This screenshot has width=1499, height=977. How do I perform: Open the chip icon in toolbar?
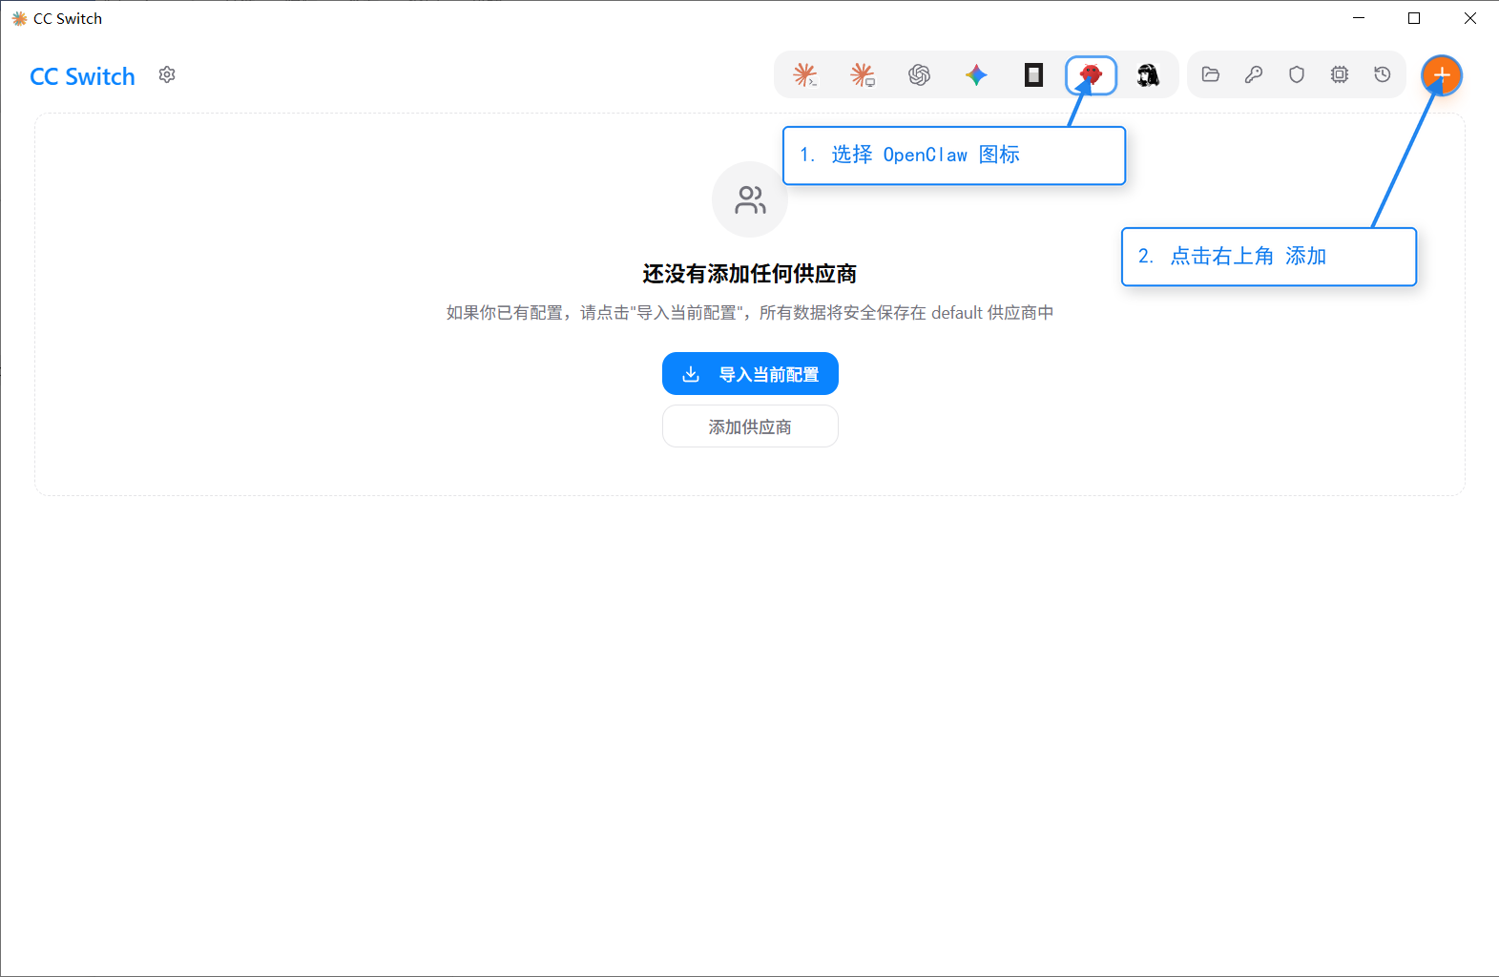[1340, 74]
